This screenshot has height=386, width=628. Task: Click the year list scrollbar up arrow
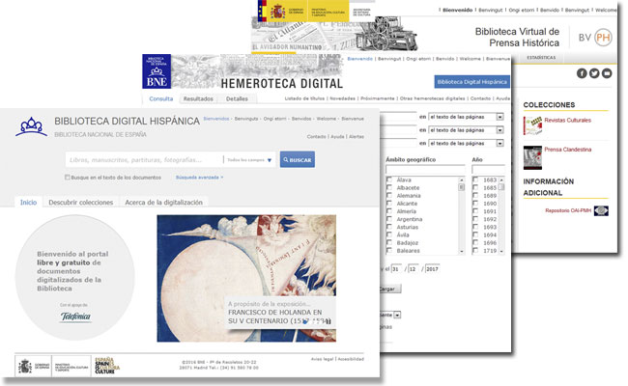(x=501, y=180)
